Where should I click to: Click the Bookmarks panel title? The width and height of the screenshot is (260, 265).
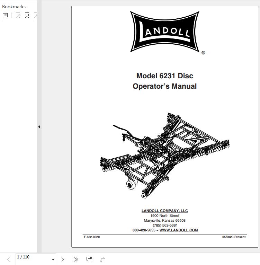tap(14, 7)
